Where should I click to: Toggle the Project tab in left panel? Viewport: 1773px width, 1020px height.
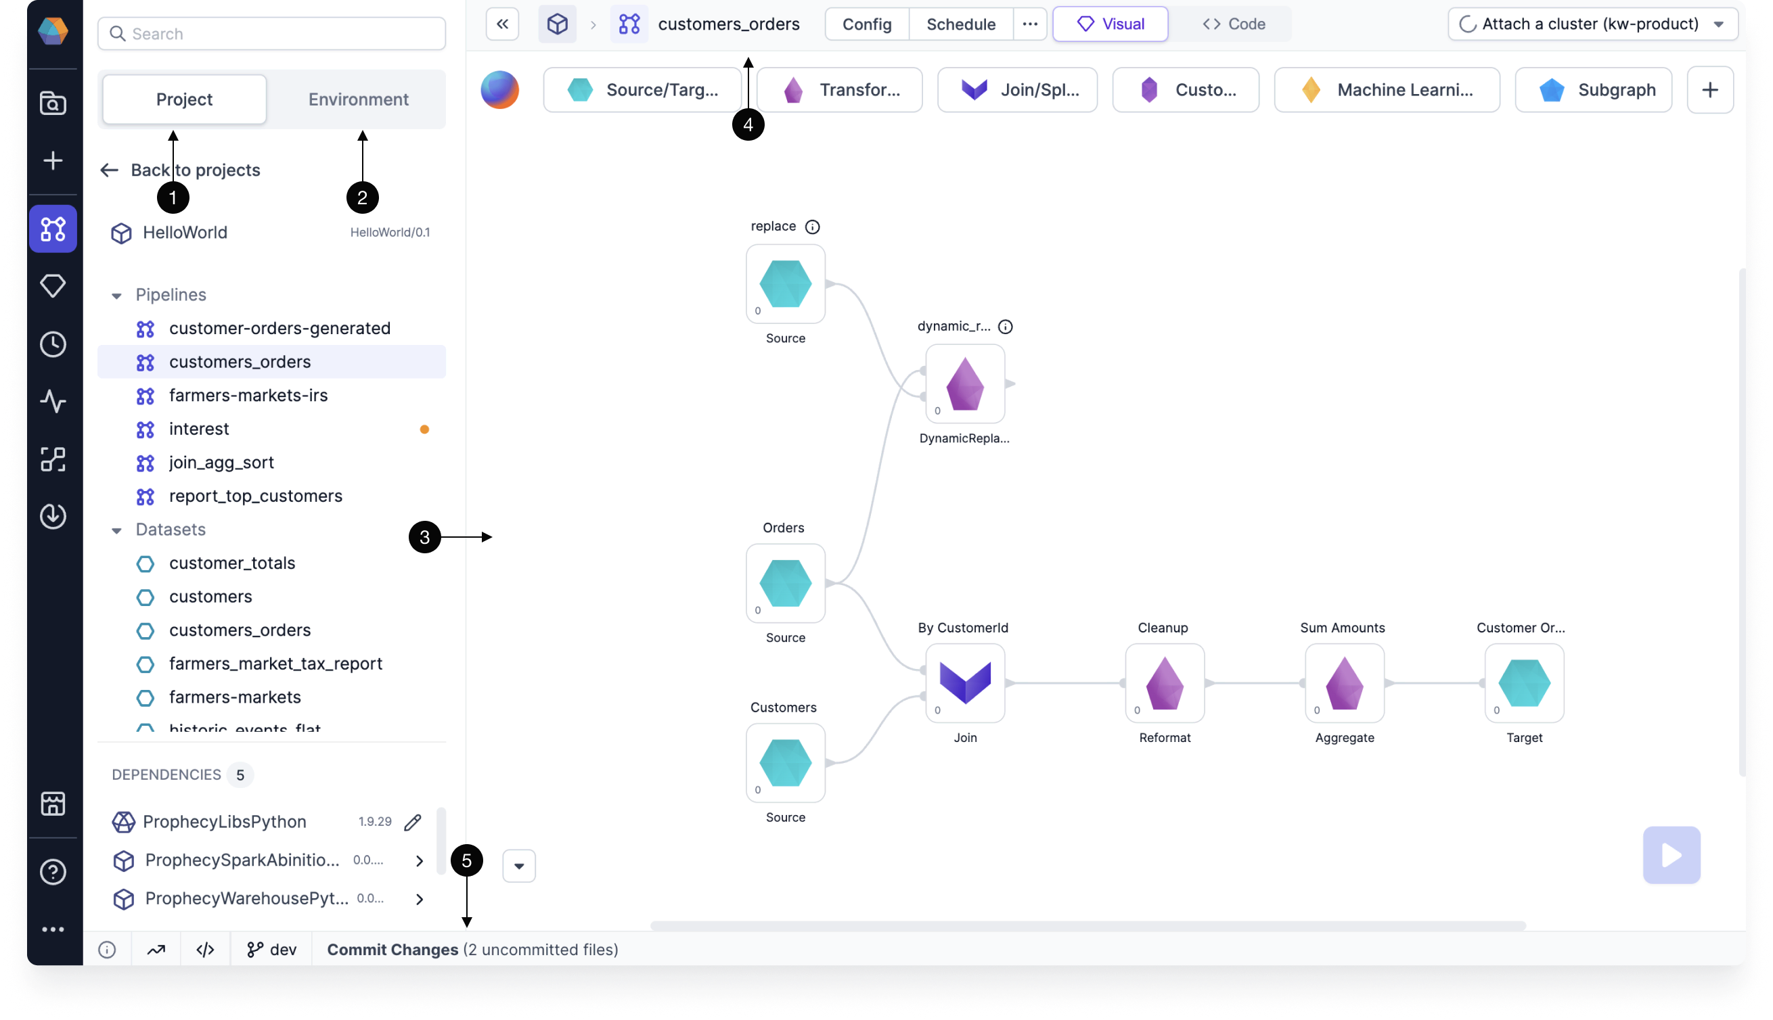(x=184, y=99)
